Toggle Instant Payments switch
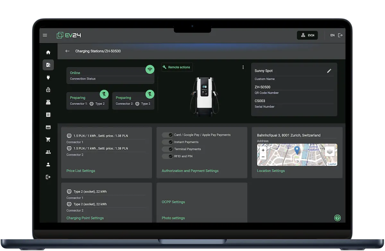The height and width of the screenshot is (251, 385). [x=167, y=142]
